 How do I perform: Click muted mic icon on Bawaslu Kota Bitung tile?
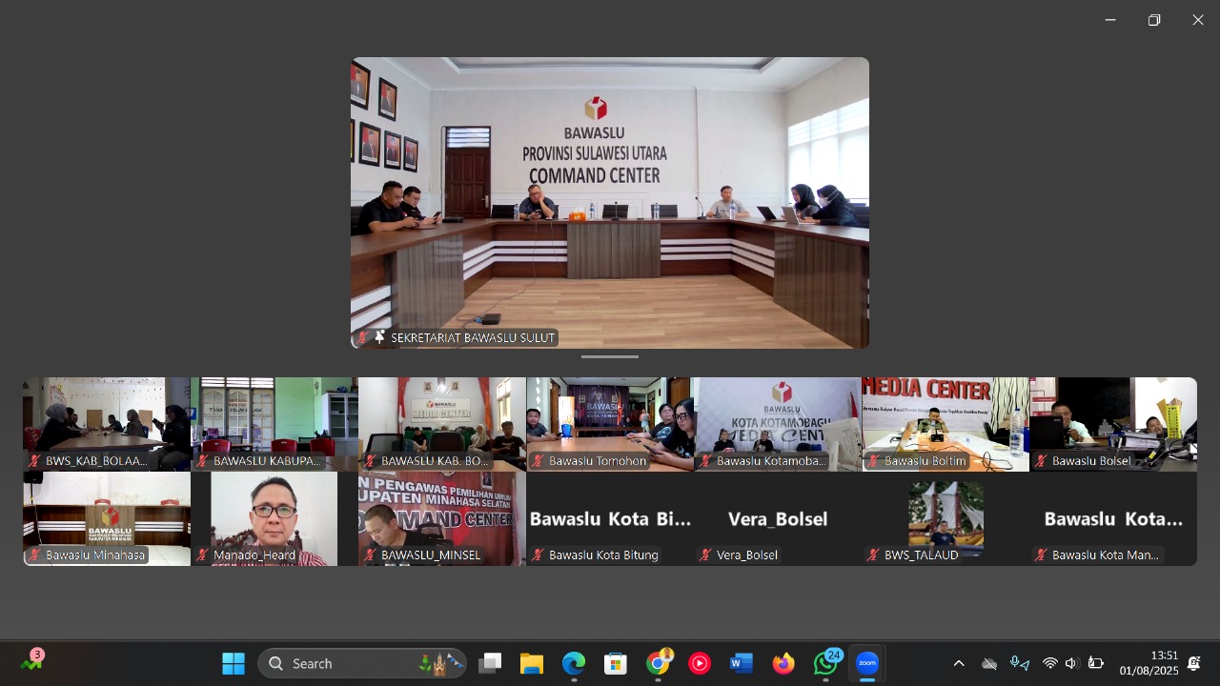(x=539, y=555)
